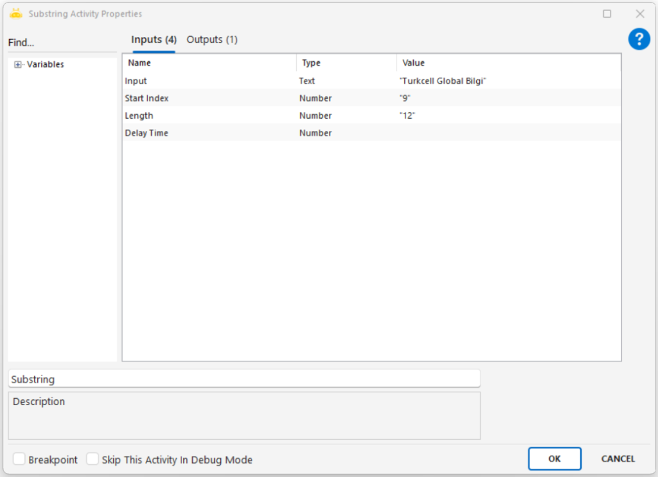
Task: Click inside the Description text box
Action: click(x=244, y=416)
